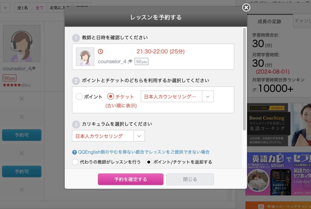Select the ポイント radio button
This screenshot has height=209, width=311.
(x=79, y=97)
